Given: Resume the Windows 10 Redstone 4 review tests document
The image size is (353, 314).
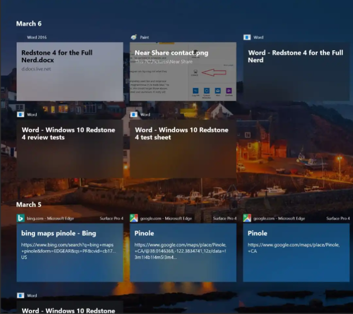Looking at the screenshot, I should point(70,150).
